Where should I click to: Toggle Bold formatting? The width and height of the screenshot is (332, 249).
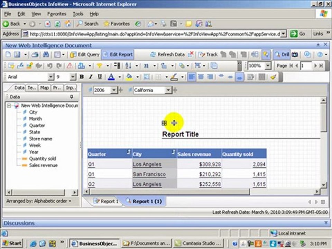click(x=82, y=77)
